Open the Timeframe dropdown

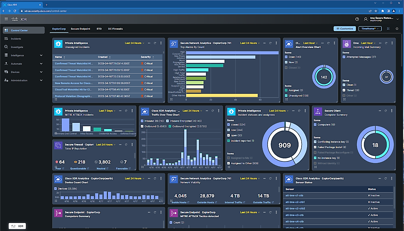pyautogui.click(x=370, y=29)
